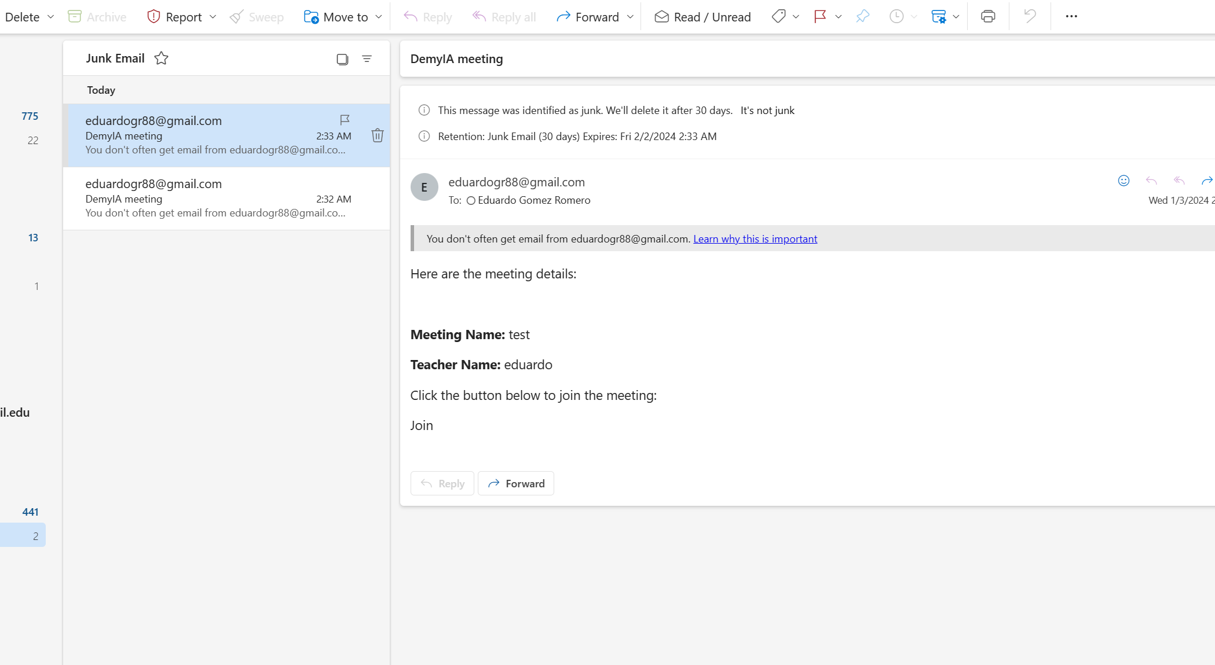Click the Categorize tag icon
This screenshot has height=665, width=1215.
[x=779, y=16]
